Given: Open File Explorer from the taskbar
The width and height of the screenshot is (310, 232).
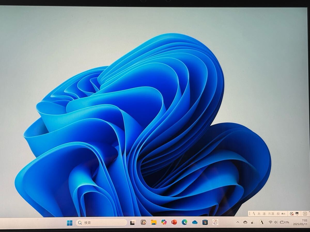Looking at the screenshot, I should point(154,222).
